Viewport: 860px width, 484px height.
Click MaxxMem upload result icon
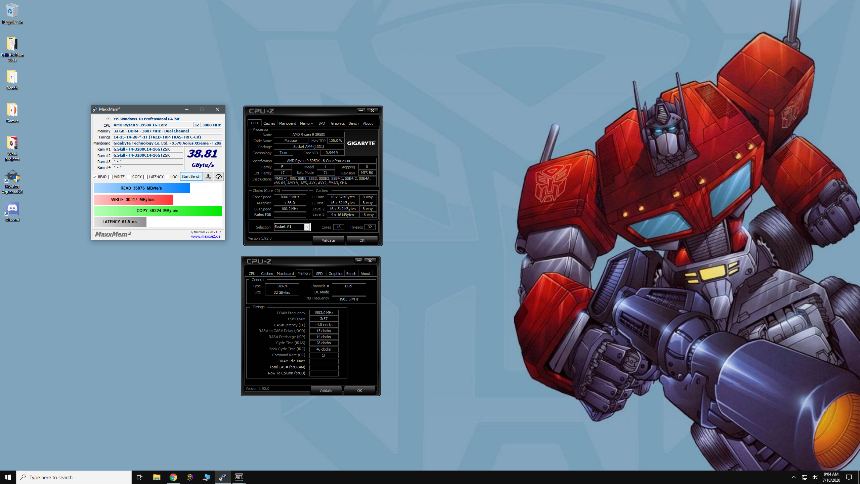tap(208, 176)
